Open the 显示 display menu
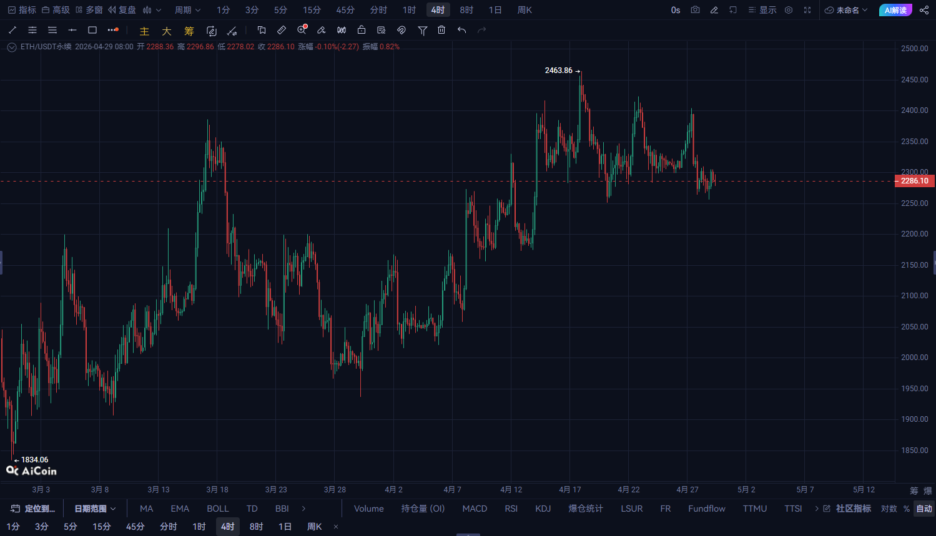Viewport: 936px width, 536px height. 762,10
